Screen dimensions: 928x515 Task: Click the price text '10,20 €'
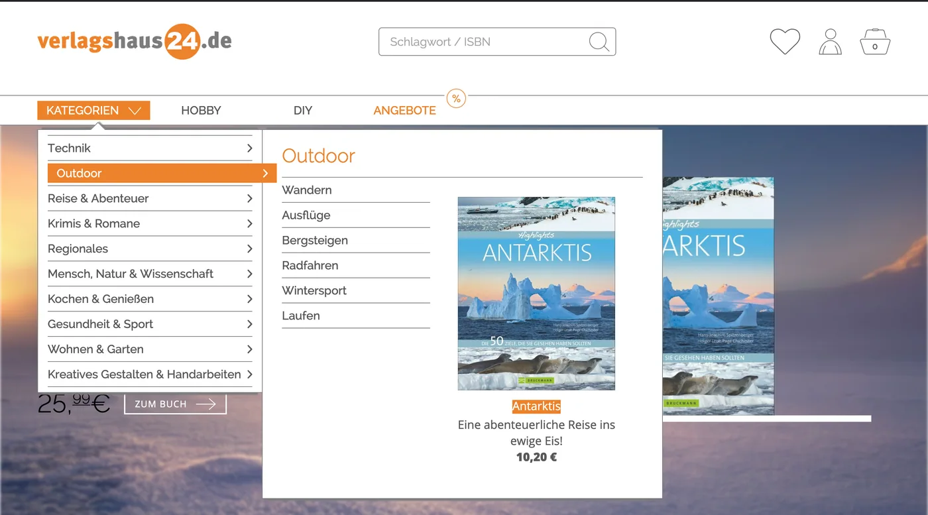pos(536,457)
